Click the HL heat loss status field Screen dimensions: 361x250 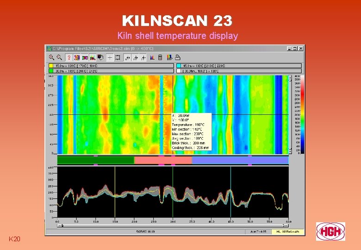coord(288,232)
